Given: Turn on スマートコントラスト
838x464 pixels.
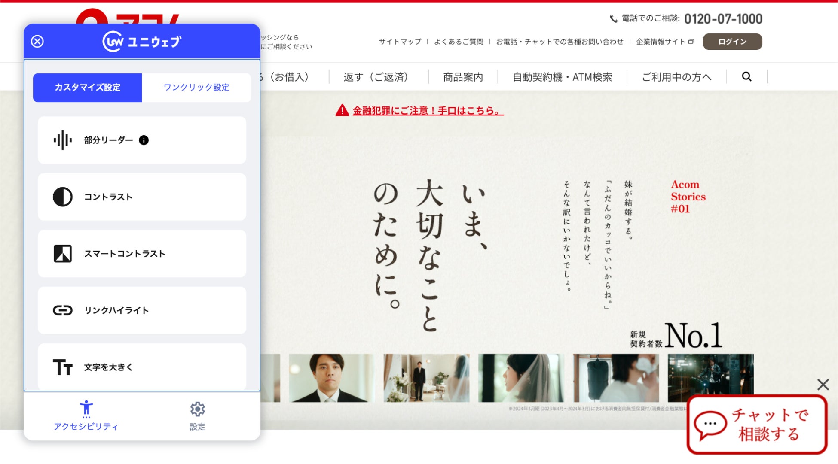Looking at the screenshot, I should click(x=63, y=254).
